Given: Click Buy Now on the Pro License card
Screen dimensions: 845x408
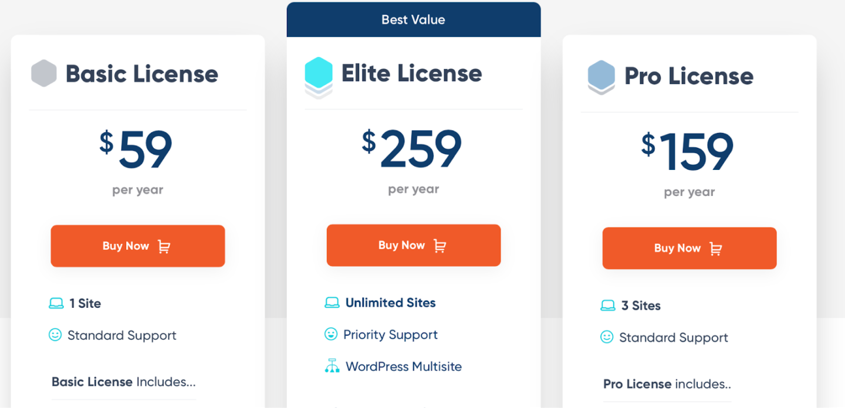Looking at the screenshot, I should coord(689,248).
